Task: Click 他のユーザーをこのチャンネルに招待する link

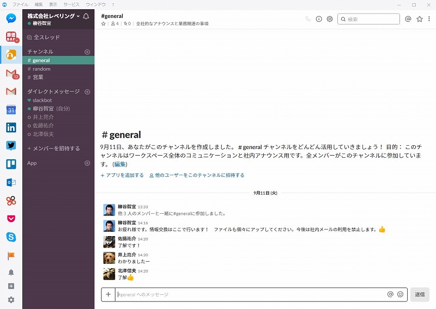Action: tap(197, 175)
